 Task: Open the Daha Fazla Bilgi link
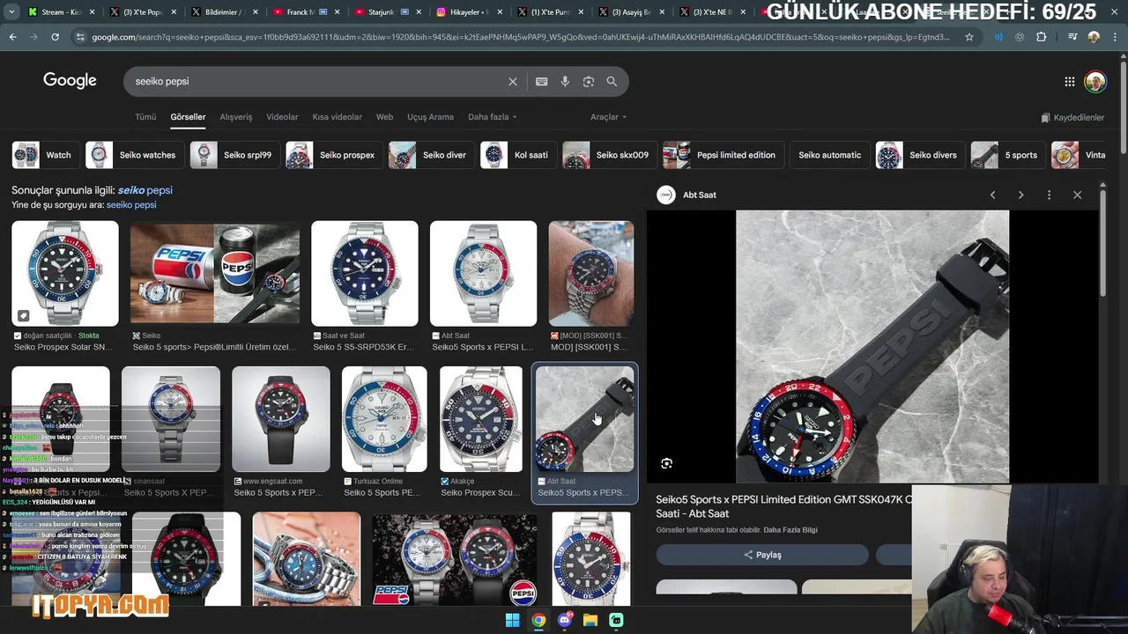click(790, 530)
